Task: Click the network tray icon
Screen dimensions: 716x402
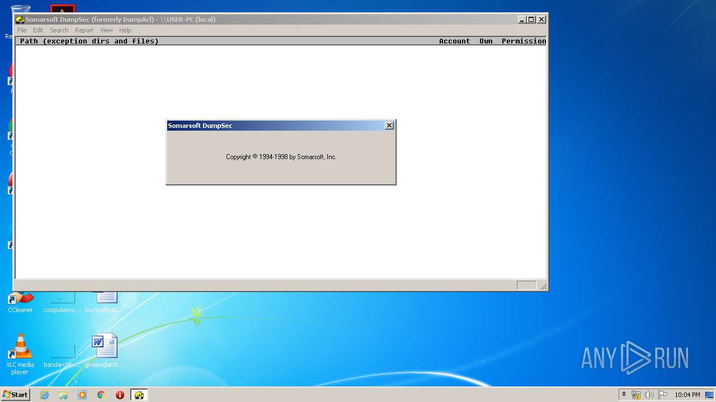Action: coord(636,395)
